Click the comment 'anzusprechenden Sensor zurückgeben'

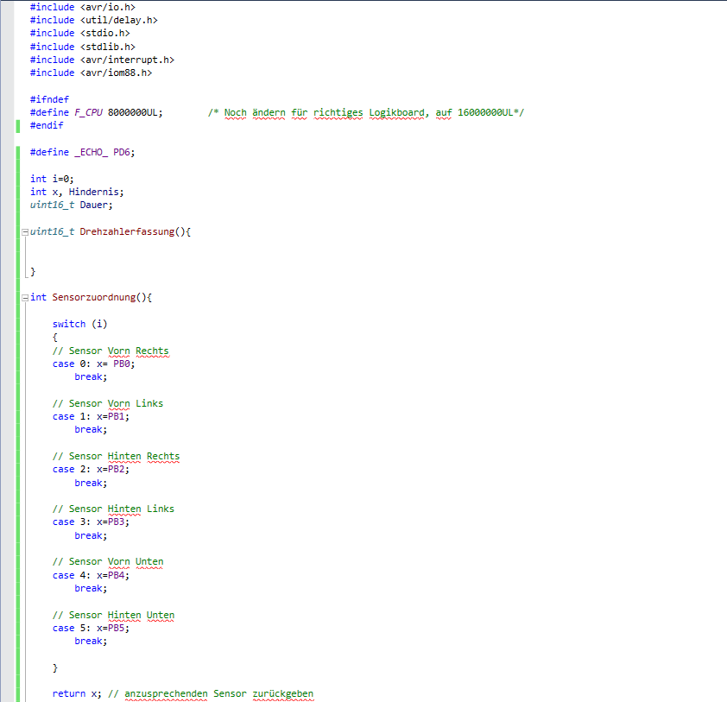click(x=218, y=693)
